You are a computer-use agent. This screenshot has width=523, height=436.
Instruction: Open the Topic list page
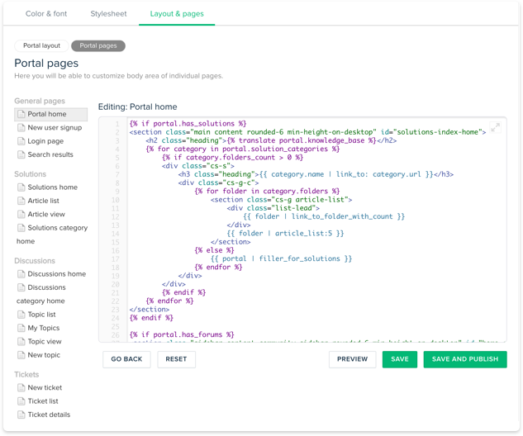point(41,315)
